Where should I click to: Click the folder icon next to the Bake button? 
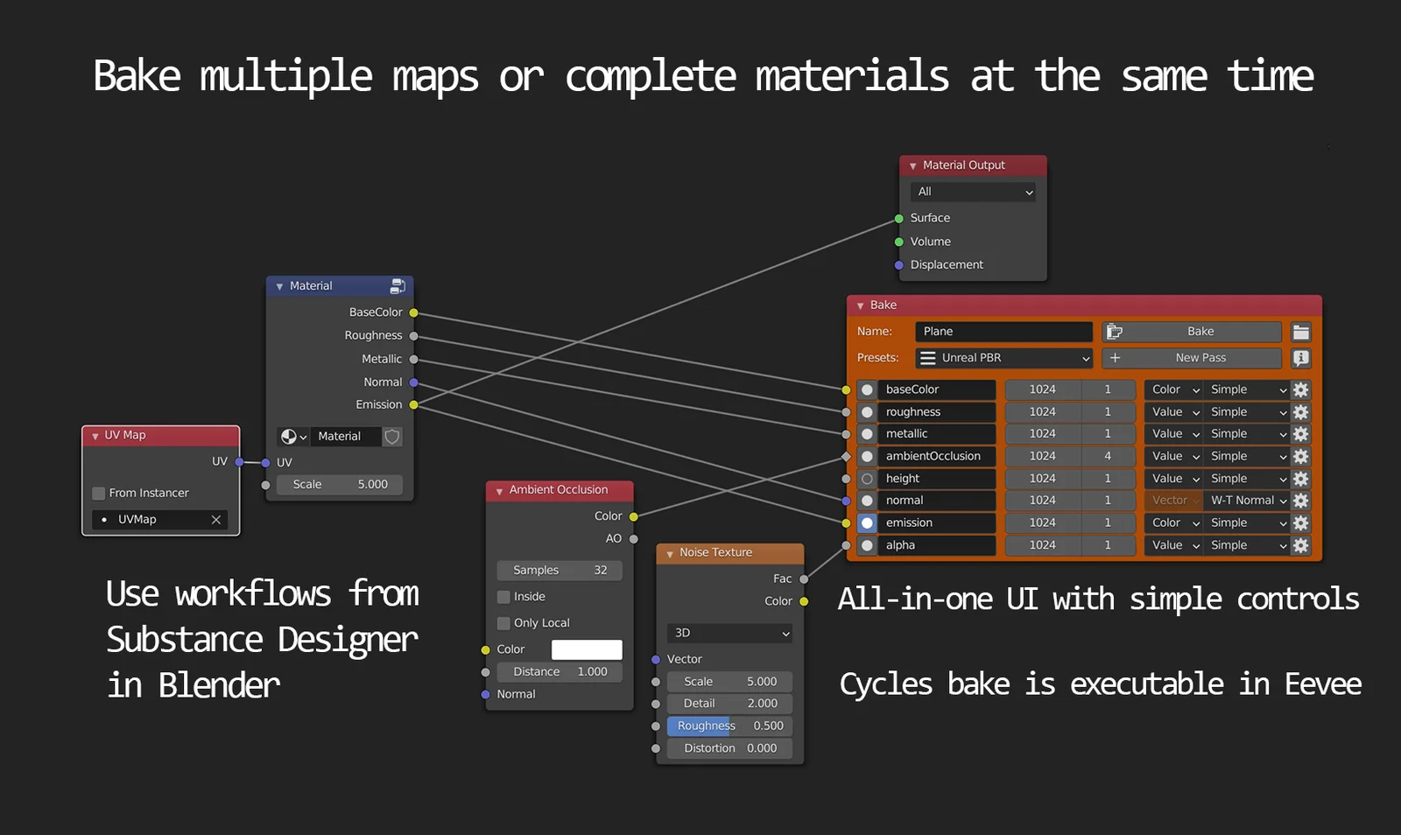click(x=1301, y=332)
